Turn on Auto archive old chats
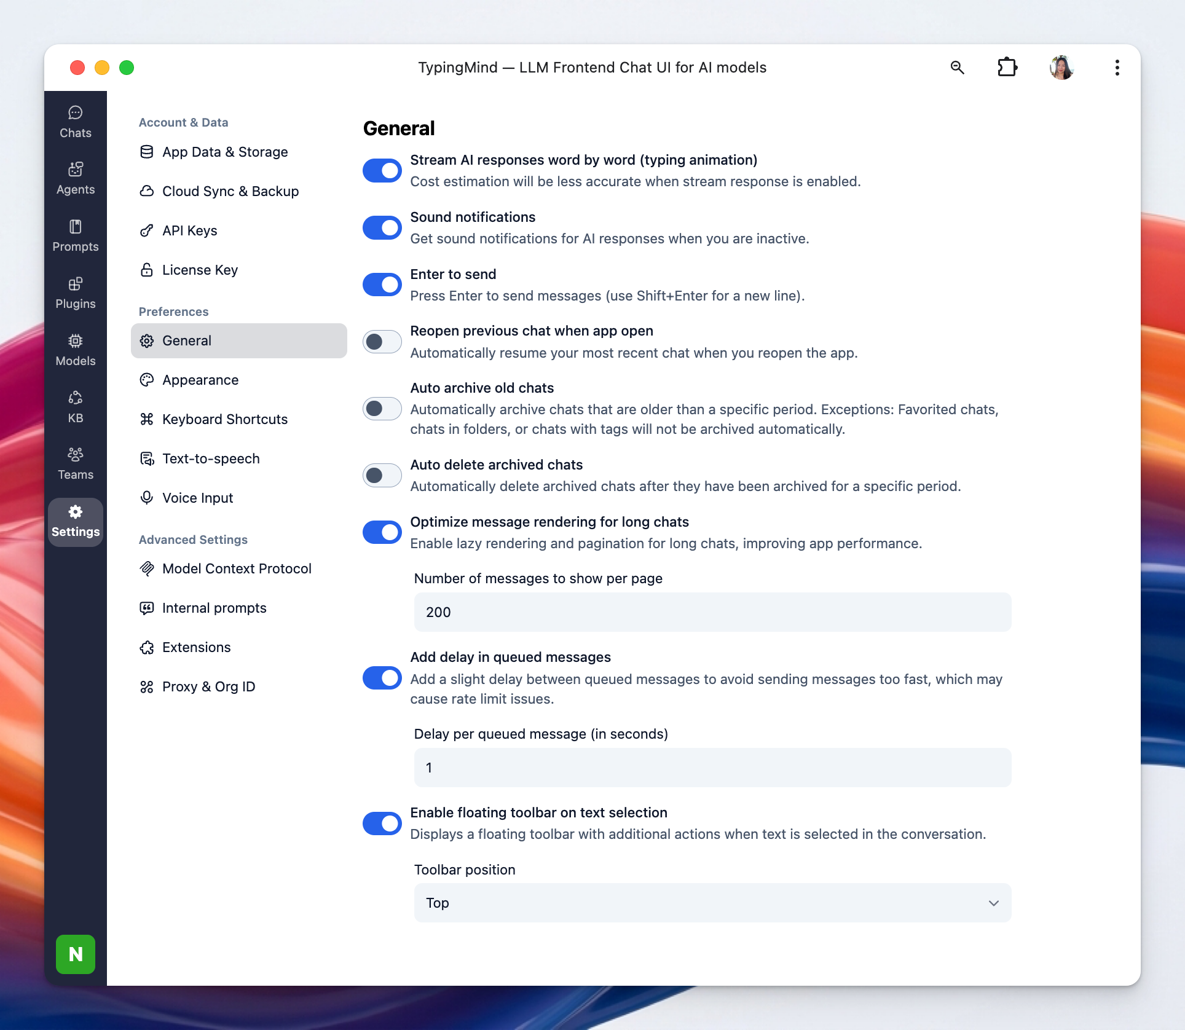 382,409
